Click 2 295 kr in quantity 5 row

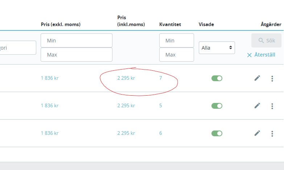(x=126, y=105)
